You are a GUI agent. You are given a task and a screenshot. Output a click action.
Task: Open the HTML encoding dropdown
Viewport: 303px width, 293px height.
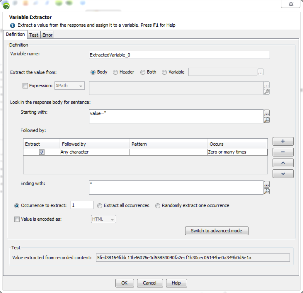tap(103, 219)
